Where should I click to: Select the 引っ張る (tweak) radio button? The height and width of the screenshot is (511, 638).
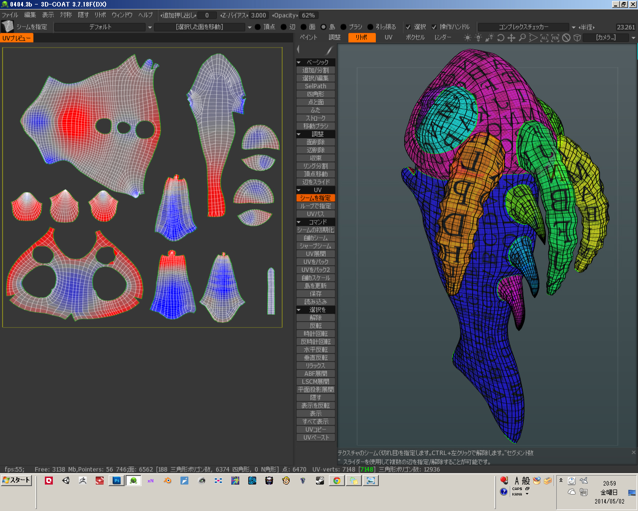[x=370, y=27]
